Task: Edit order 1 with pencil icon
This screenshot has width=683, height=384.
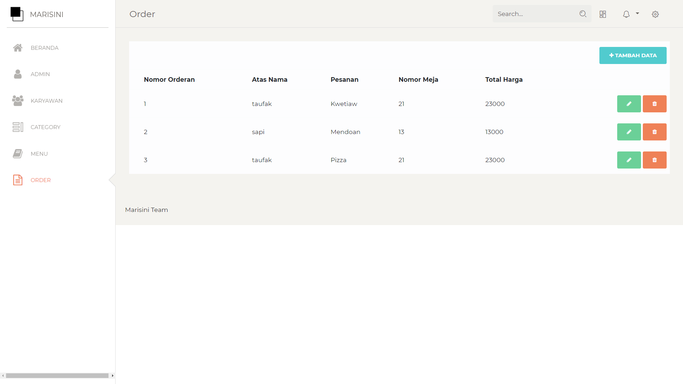Action: 629,104
